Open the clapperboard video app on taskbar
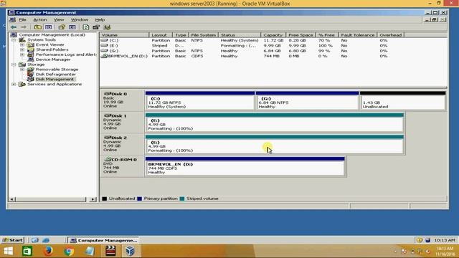Image resolution: width=459 pixels, height=258 pixels. [110, 252]
